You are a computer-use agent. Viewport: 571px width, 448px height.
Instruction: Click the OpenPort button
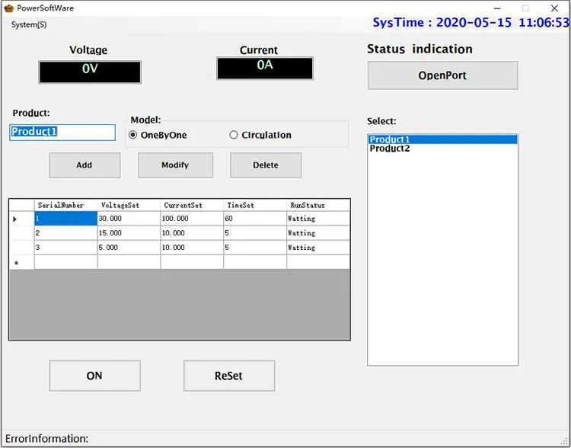click(442, 75)
